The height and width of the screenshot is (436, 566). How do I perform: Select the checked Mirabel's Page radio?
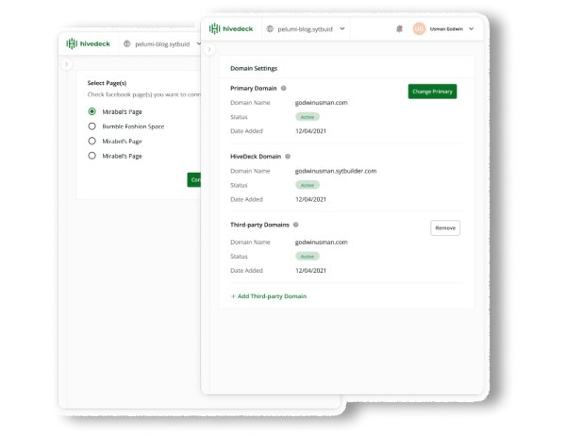[x=92, y=111]
